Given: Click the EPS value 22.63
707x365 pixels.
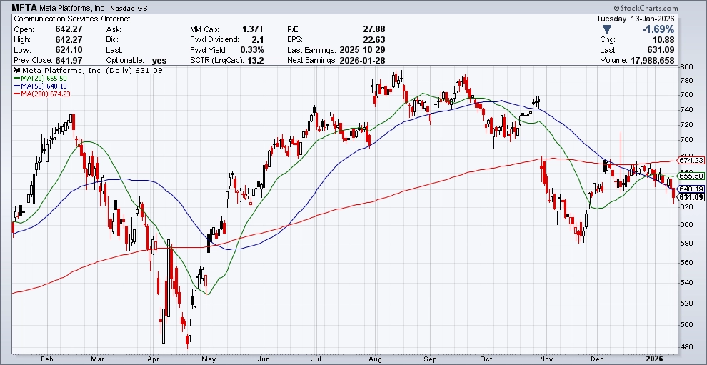Looking at the screenshot, I should [373, 40].
